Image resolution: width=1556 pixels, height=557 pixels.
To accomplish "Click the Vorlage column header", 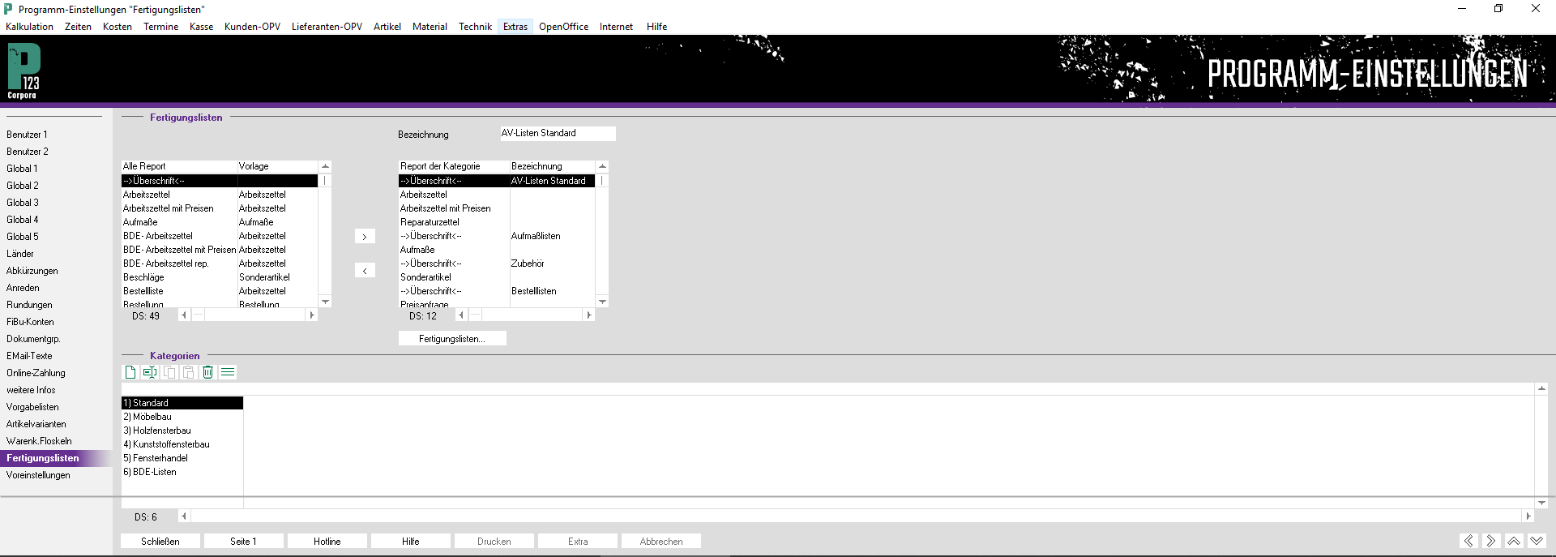I will pos(277,166).
